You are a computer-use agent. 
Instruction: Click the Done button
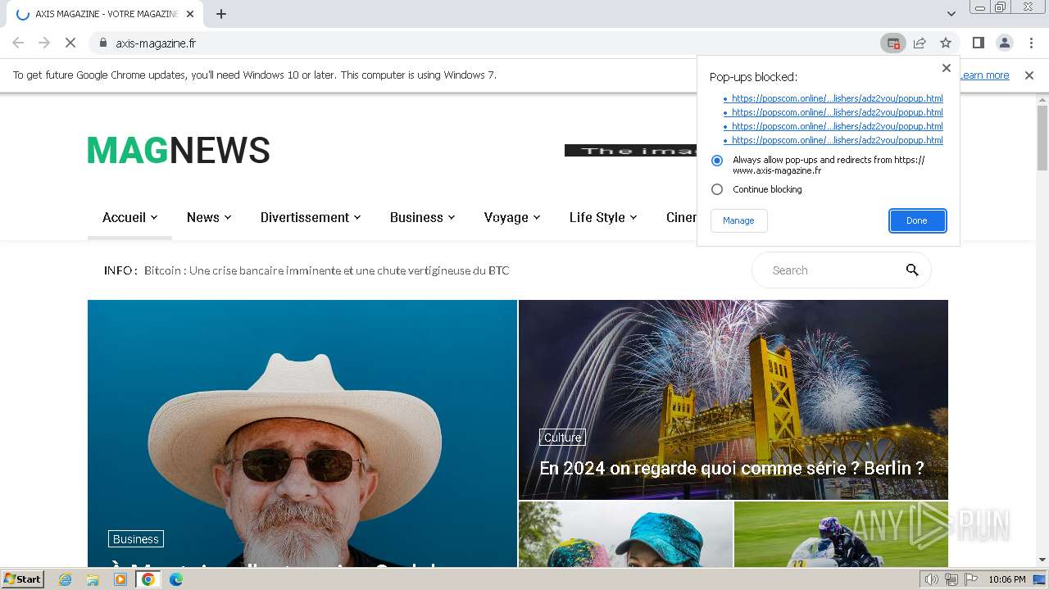917,220
